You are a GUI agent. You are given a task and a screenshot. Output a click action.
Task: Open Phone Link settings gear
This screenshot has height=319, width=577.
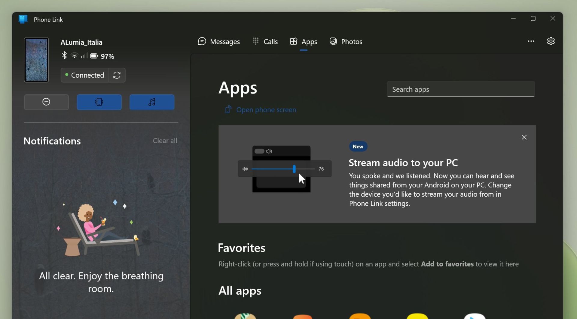click(x=551, y=41)
